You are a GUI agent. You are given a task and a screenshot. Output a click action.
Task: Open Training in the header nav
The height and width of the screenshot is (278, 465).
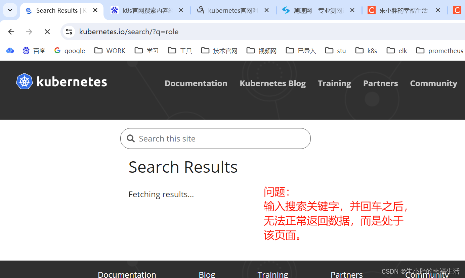(334, 83)
